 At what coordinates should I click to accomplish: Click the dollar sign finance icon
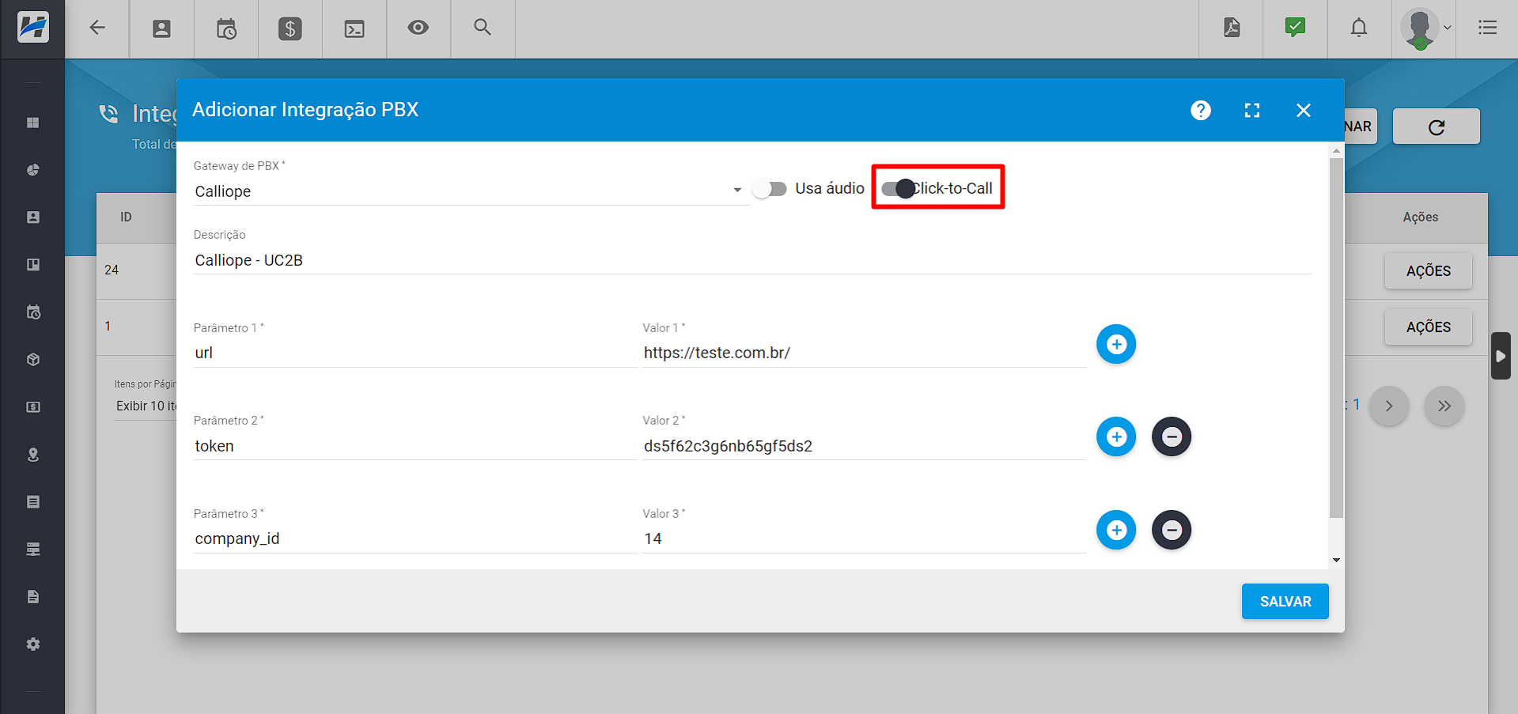click(290, 28)
